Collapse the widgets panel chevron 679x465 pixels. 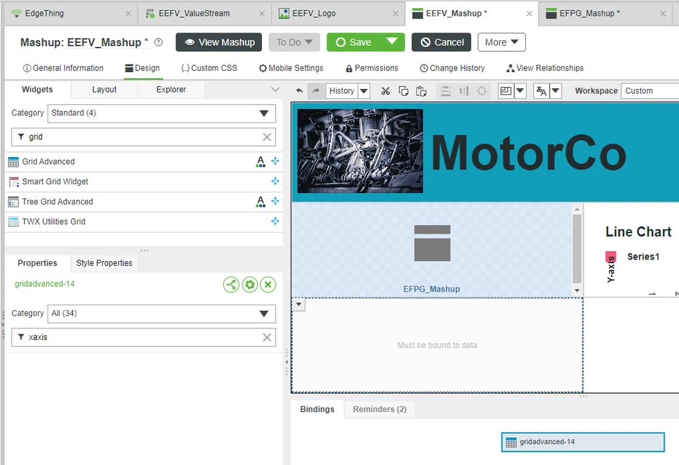pos(275,90)
